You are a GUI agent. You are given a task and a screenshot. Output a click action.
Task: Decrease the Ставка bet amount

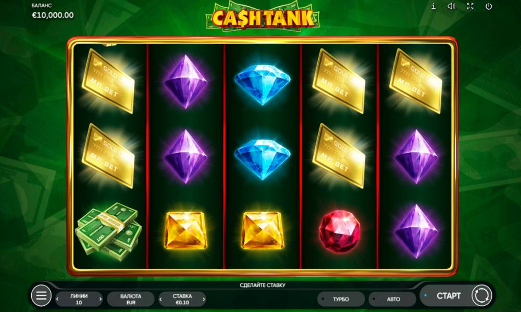click(x=161, y=299)
